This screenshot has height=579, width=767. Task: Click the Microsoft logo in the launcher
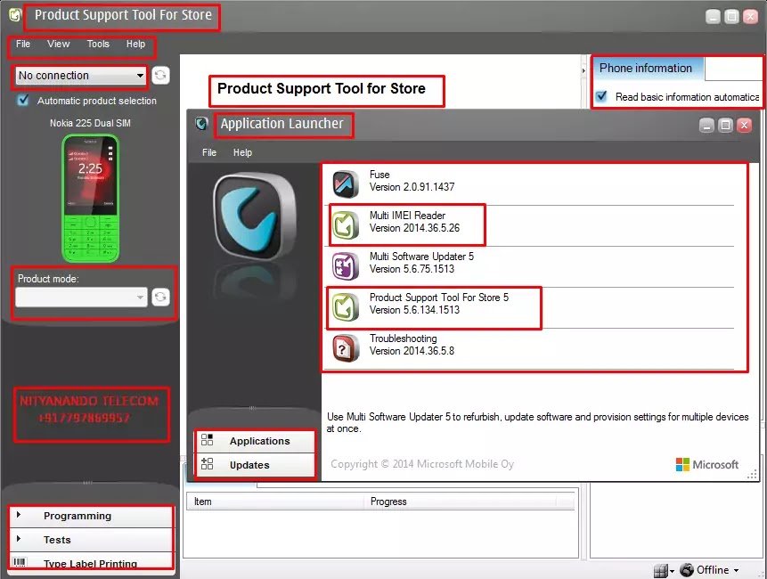tap(706, 465)
